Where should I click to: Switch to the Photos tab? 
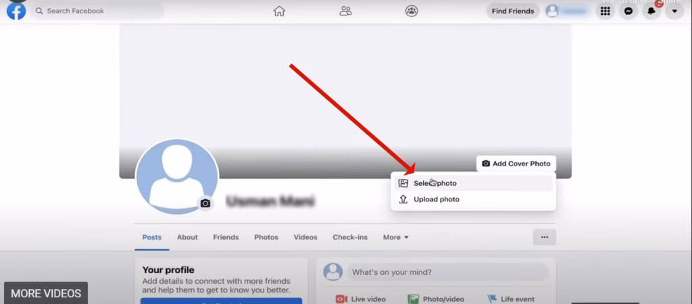tap(266, 237)
